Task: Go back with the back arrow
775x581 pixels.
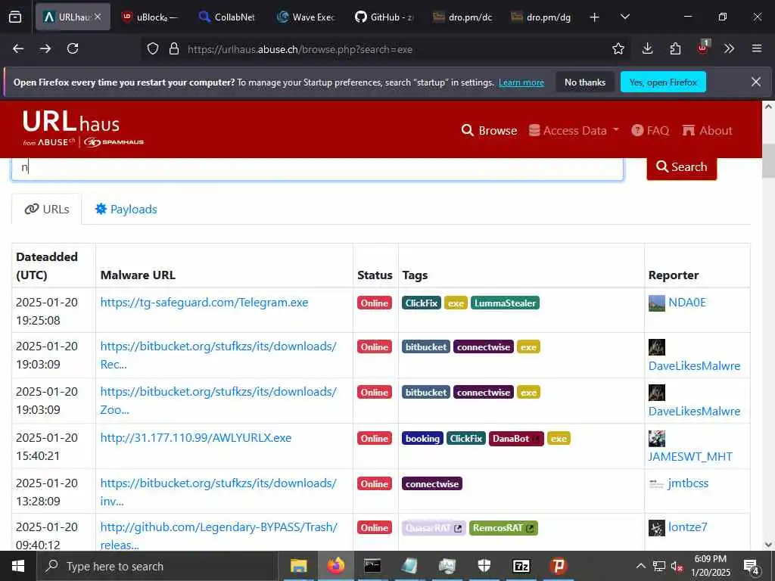Action: [18, 48]
